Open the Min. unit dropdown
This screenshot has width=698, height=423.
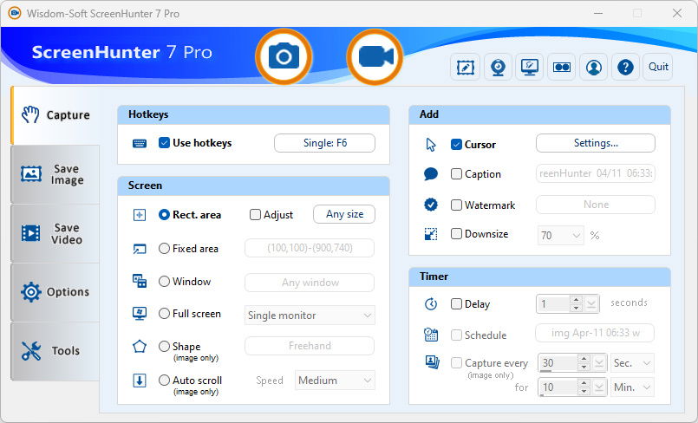[632, 387]
